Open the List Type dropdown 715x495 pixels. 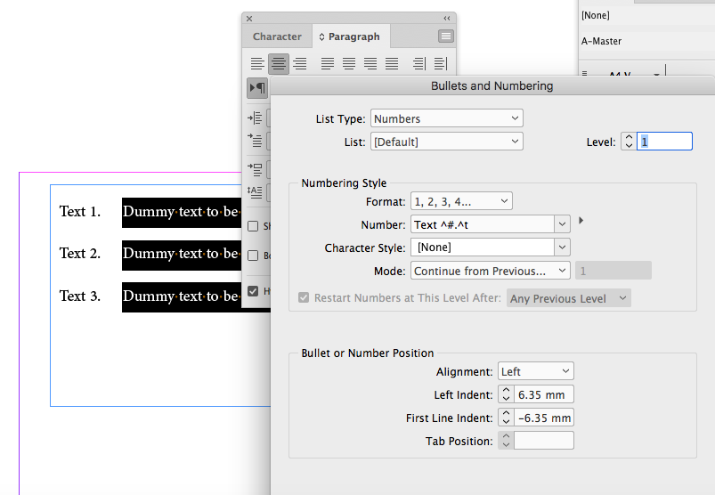tap(446, 118)
